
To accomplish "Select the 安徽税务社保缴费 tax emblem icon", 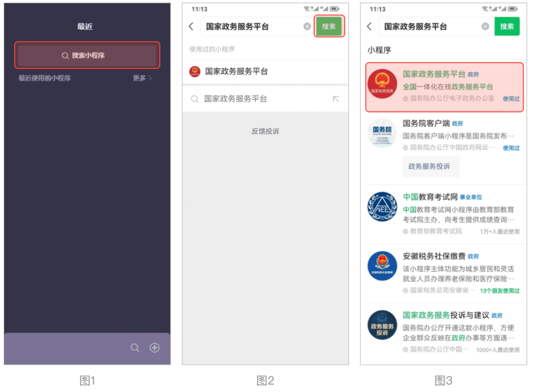I will (x=382, y=266).
